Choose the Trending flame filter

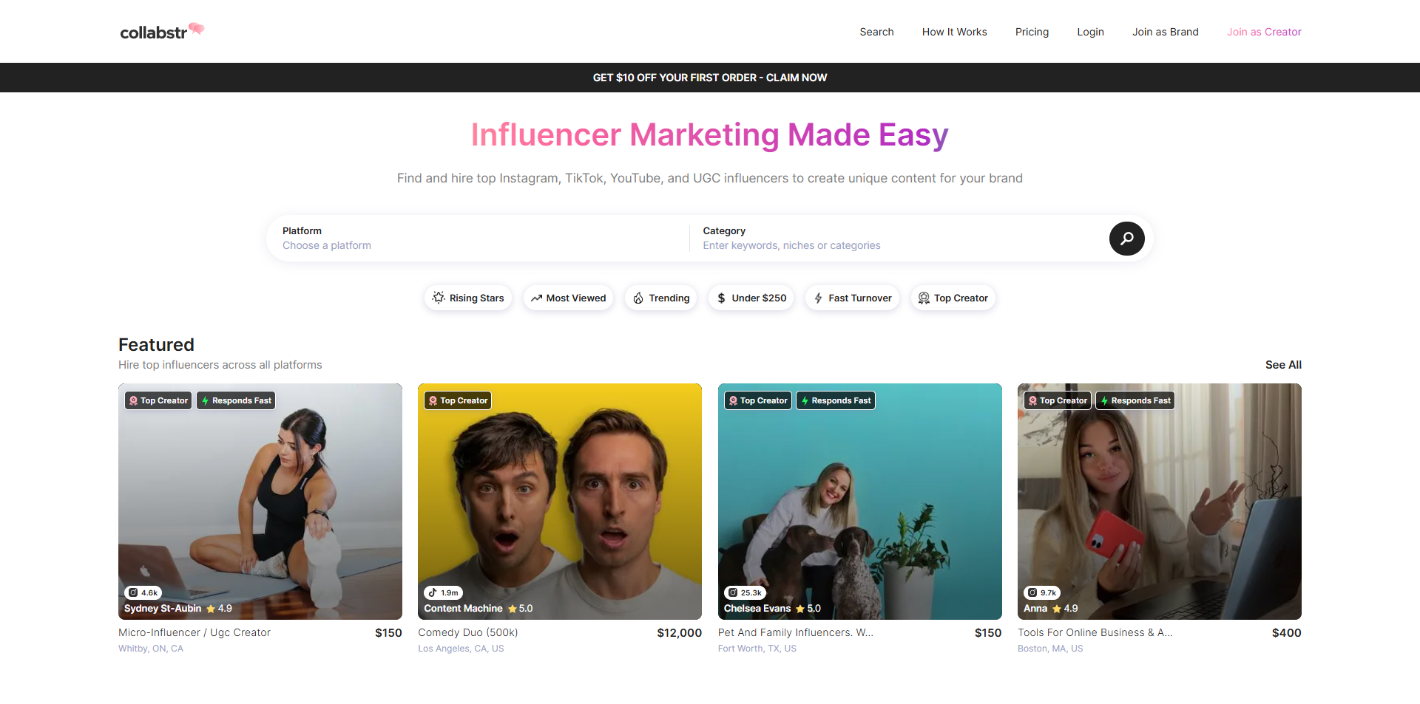(660, 298)
